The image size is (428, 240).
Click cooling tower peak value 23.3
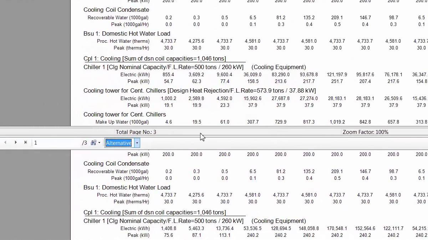click(225, 105)
